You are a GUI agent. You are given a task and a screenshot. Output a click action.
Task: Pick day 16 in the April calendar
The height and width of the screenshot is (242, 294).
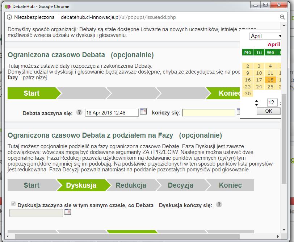[248, 80]
